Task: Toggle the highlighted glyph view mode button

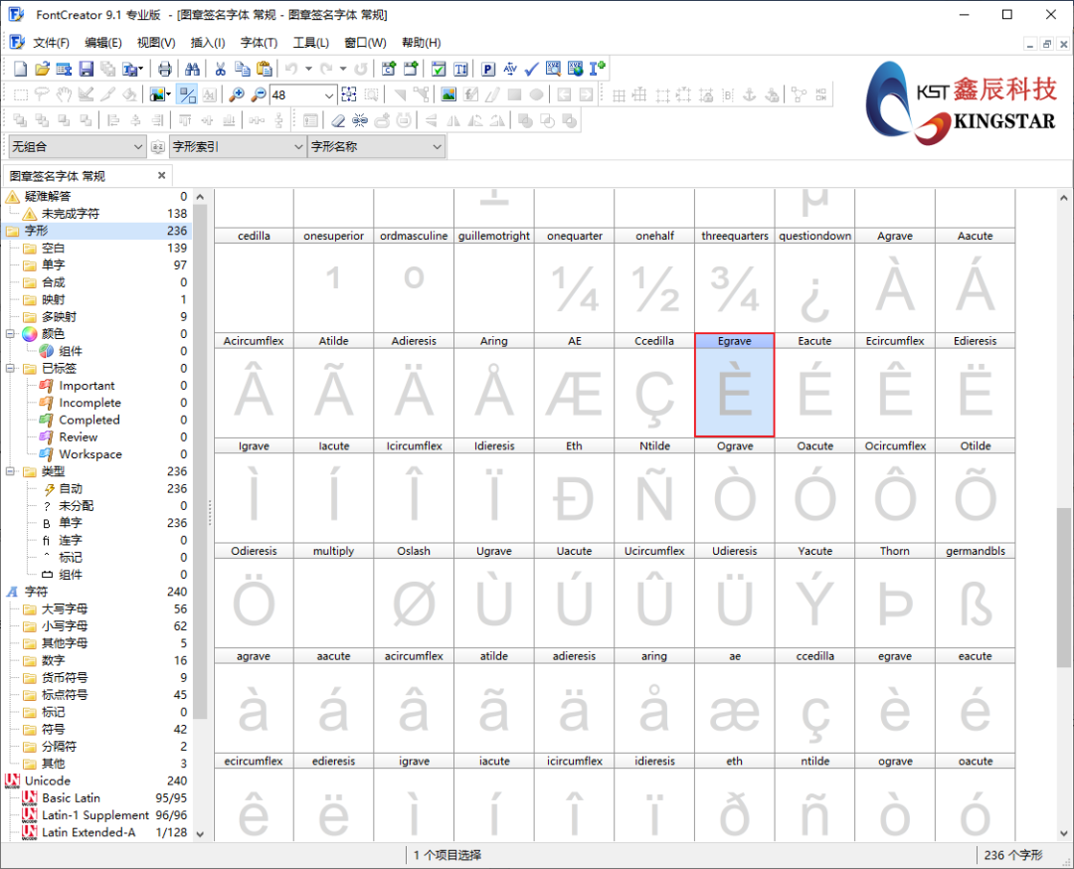Action: pos(186,94)
